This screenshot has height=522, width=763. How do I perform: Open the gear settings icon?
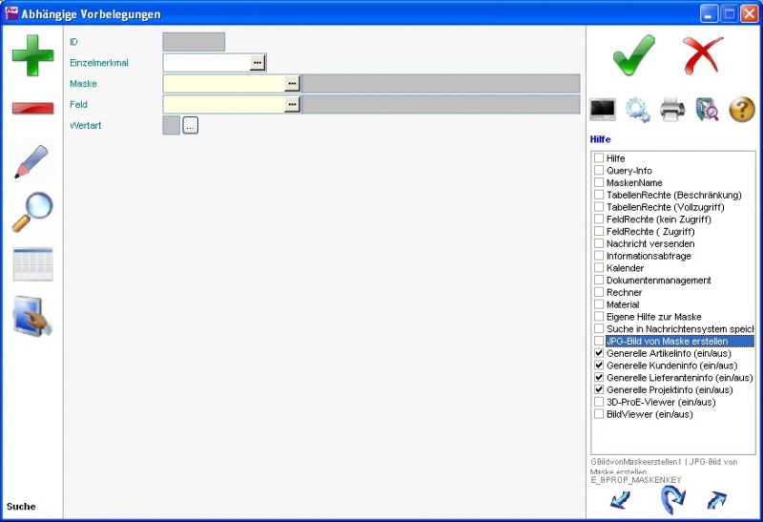pos(637,110)
